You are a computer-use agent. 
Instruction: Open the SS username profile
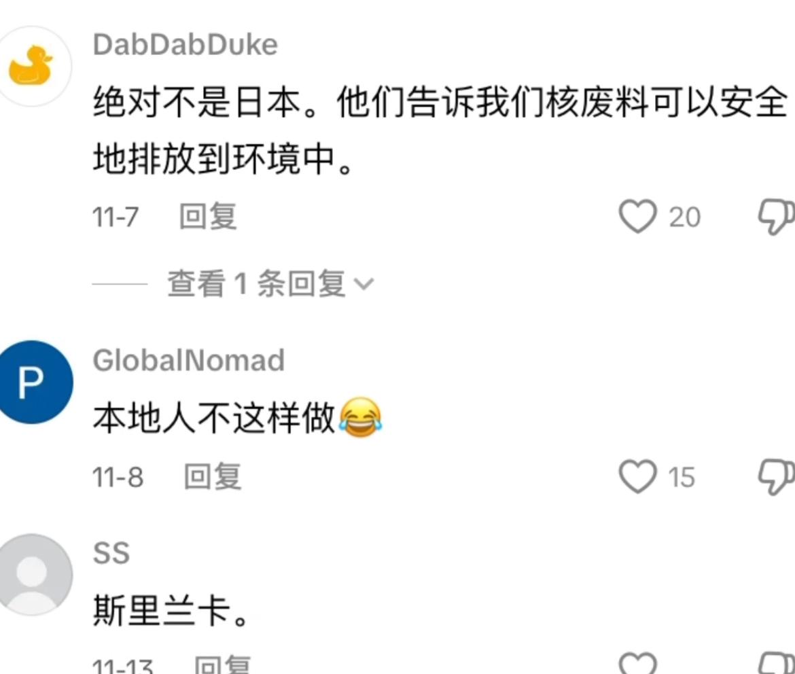111,553
